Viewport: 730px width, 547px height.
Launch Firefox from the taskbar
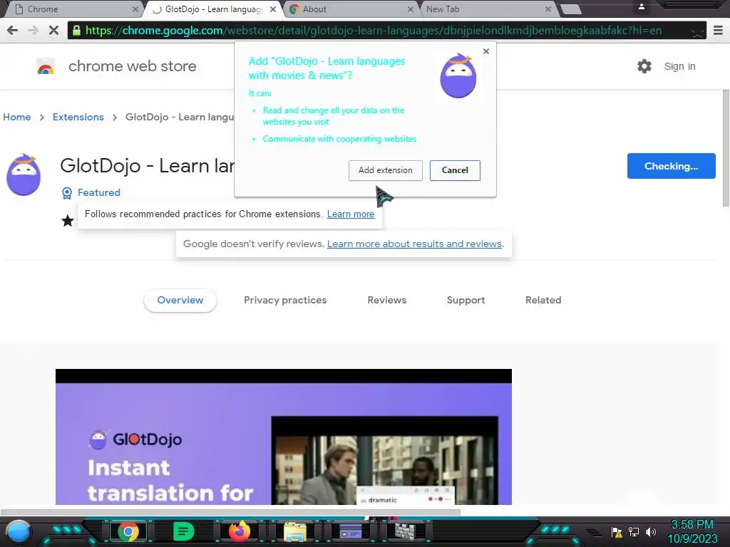point(240,531)
